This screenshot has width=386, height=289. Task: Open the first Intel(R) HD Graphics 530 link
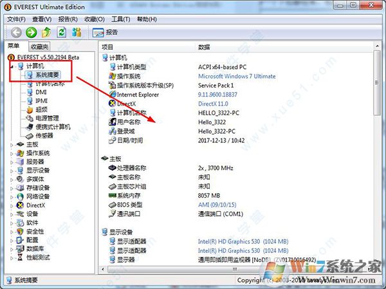(x=243, y=241)
